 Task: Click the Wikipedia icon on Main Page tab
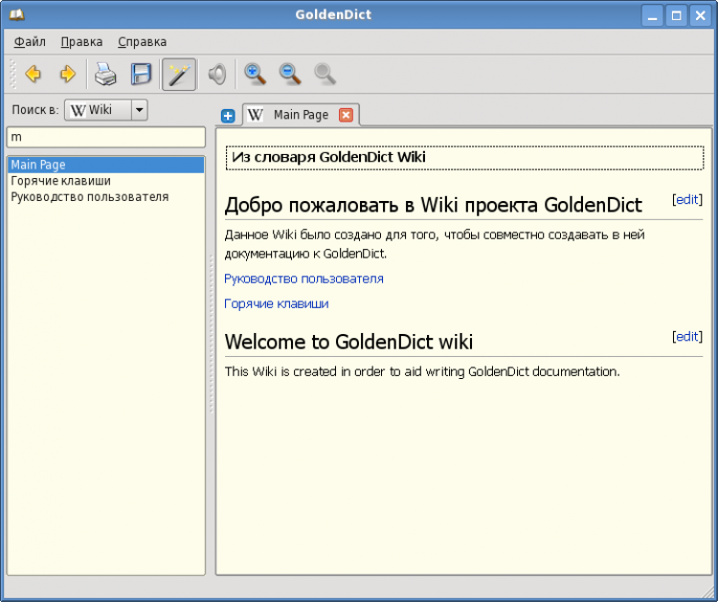click(255, 115)
